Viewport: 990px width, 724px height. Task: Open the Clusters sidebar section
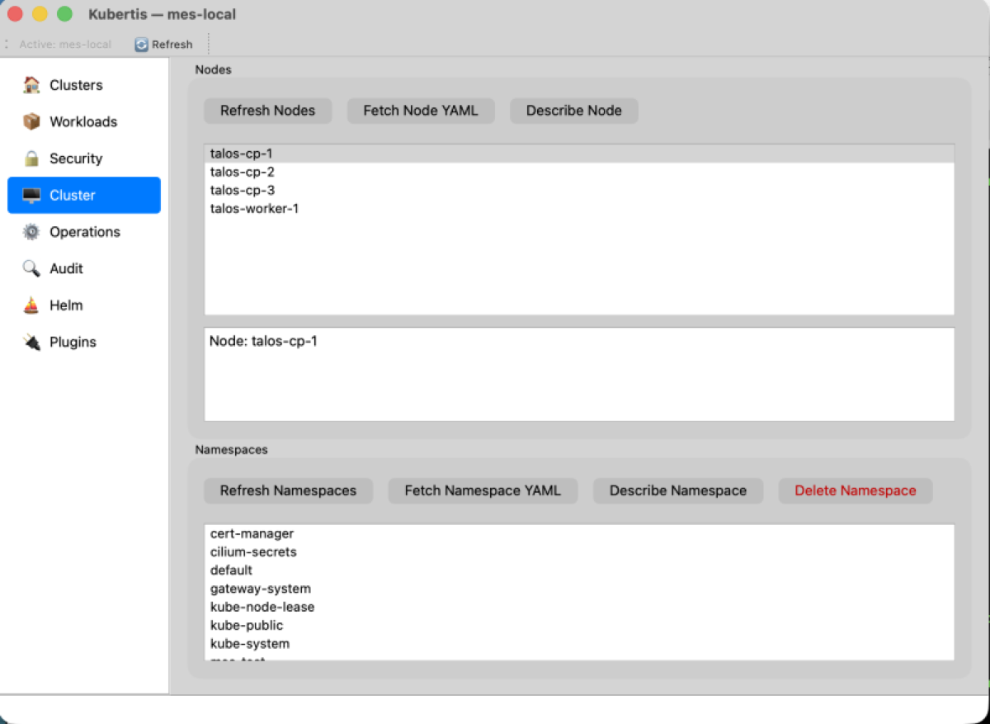[84, 85]
